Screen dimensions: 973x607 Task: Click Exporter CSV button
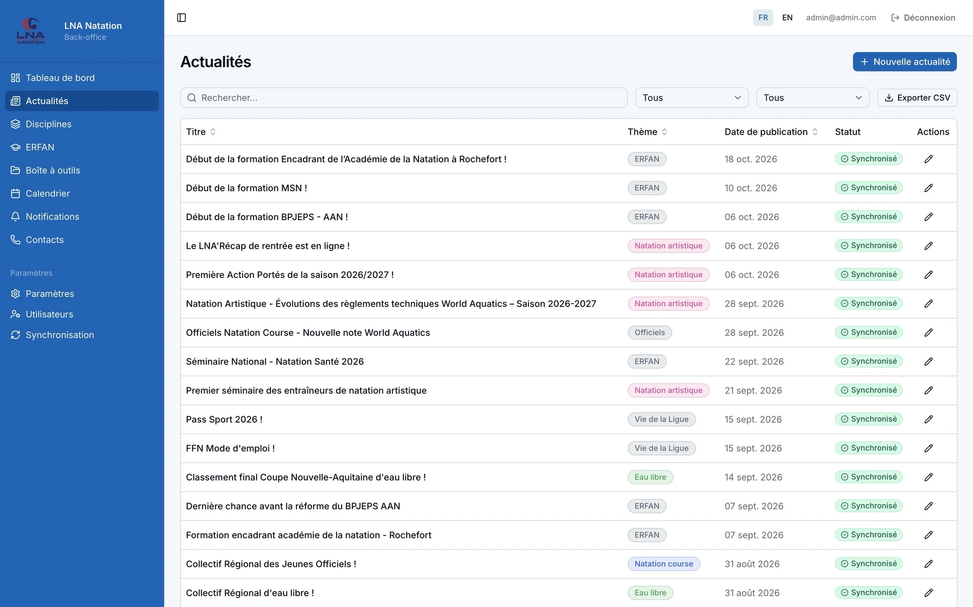[917, 98]
